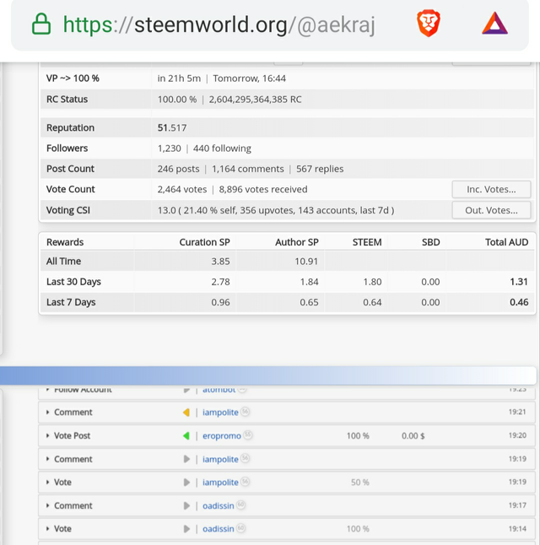Image resolution: width=540 pixels, height=545 pixels.
Task: Select the '246 posts' count
Action: point(178,169)
